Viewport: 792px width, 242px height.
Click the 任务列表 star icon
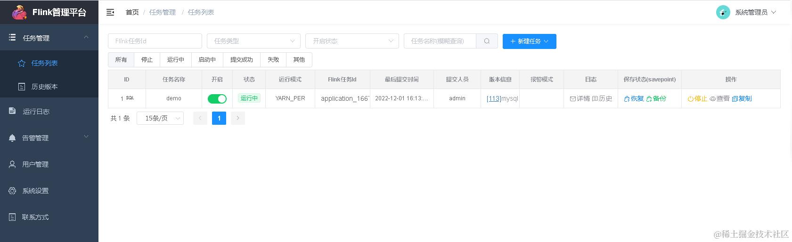(x=22, y=63)
